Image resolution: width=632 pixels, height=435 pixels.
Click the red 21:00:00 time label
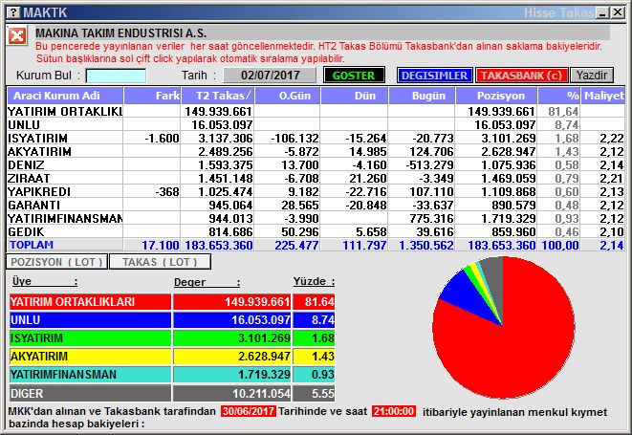[394, 411]
